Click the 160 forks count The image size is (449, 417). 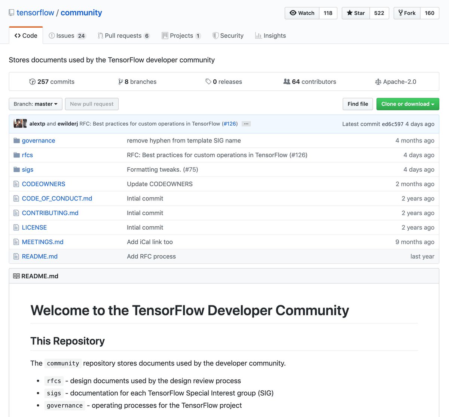click(430, 13)
